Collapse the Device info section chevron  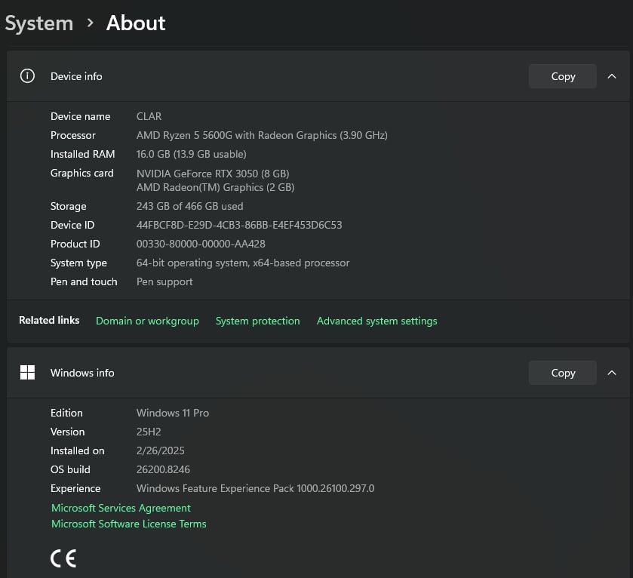pyautogui.click(x=612, y=76)
